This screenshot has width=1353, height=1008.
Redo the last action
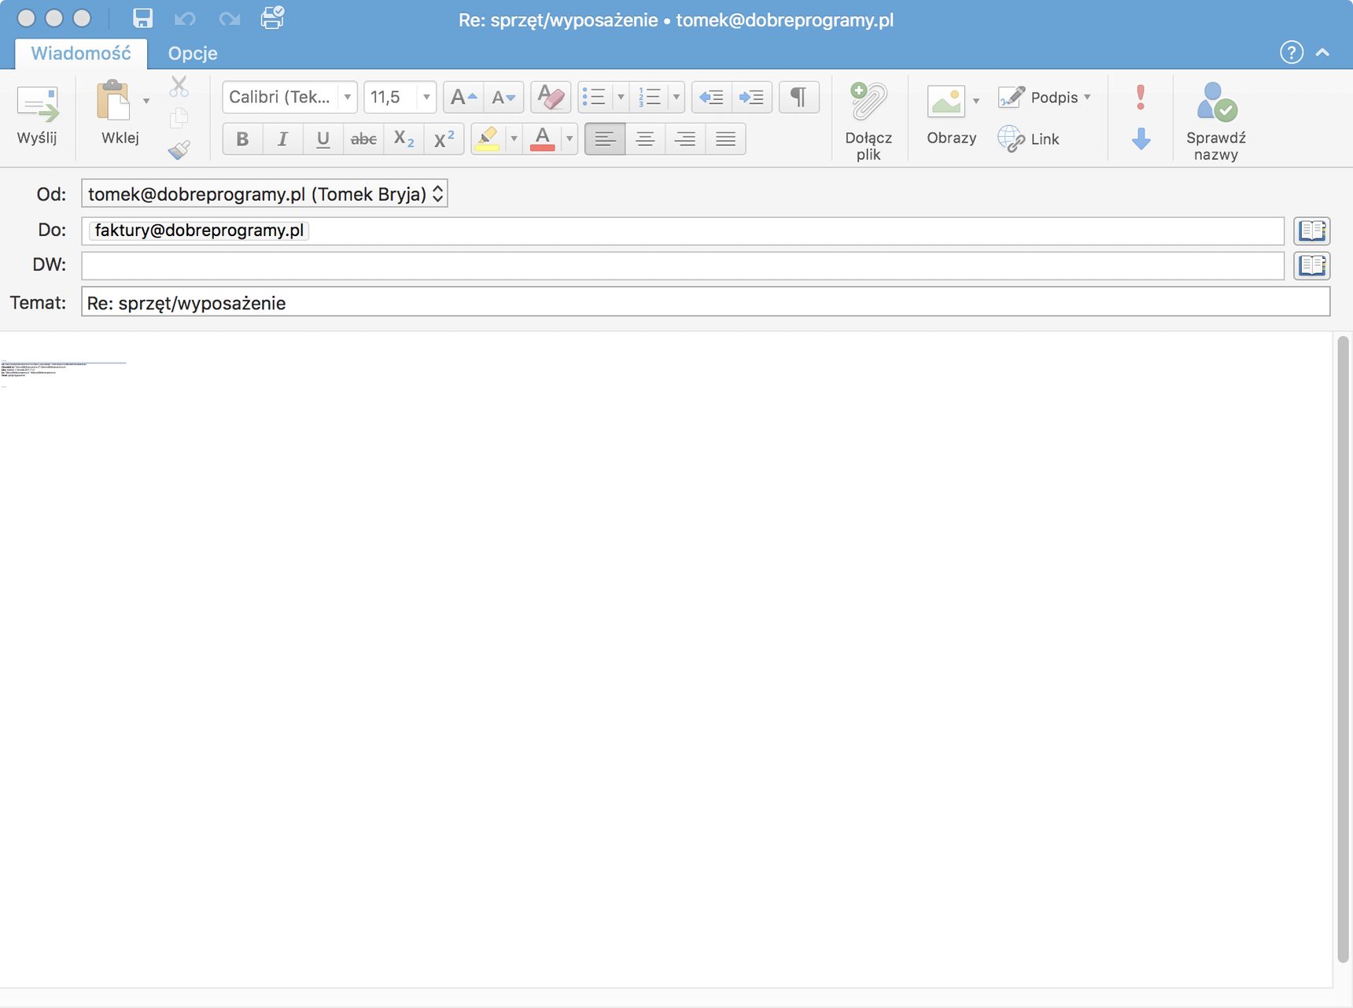229,18
